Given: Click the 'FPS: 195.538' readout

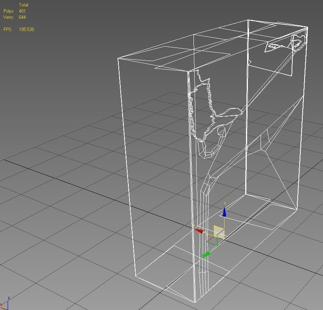Looking at the screenshot, I should click(x=18, y=30).
